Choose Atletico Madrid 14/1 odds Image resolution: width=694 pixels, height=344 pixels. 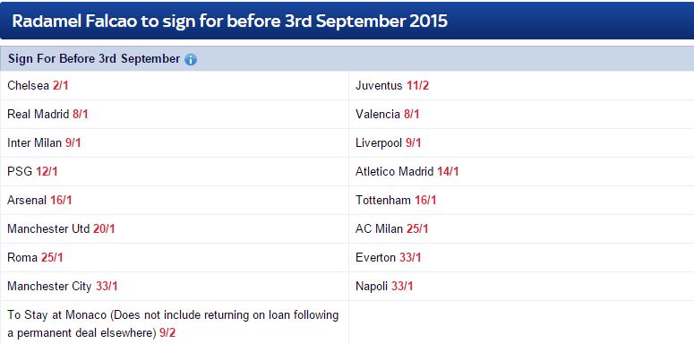point(449,171)
